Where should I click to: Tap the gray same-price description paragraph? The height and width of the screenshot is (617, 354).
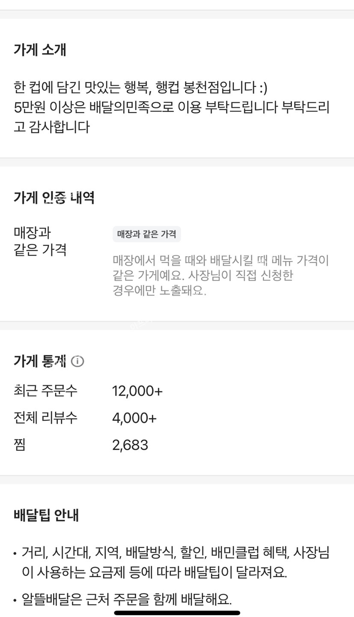tap(220, 276)
